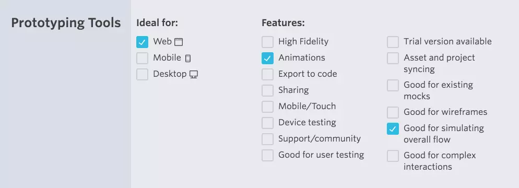Uncheck Good for simulating overall flow
This screenshot has height=188, width=519.
coord(393,129)
